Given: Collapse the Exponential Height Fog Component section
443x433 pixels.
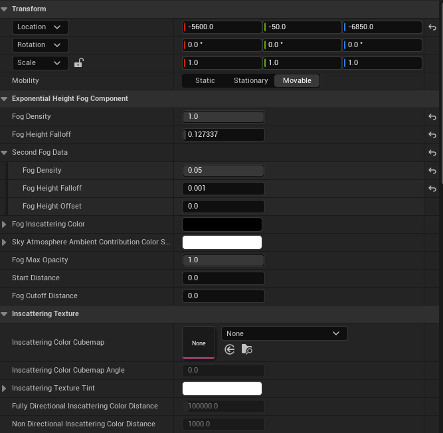Looking at the screenshot, I should 5,99.
